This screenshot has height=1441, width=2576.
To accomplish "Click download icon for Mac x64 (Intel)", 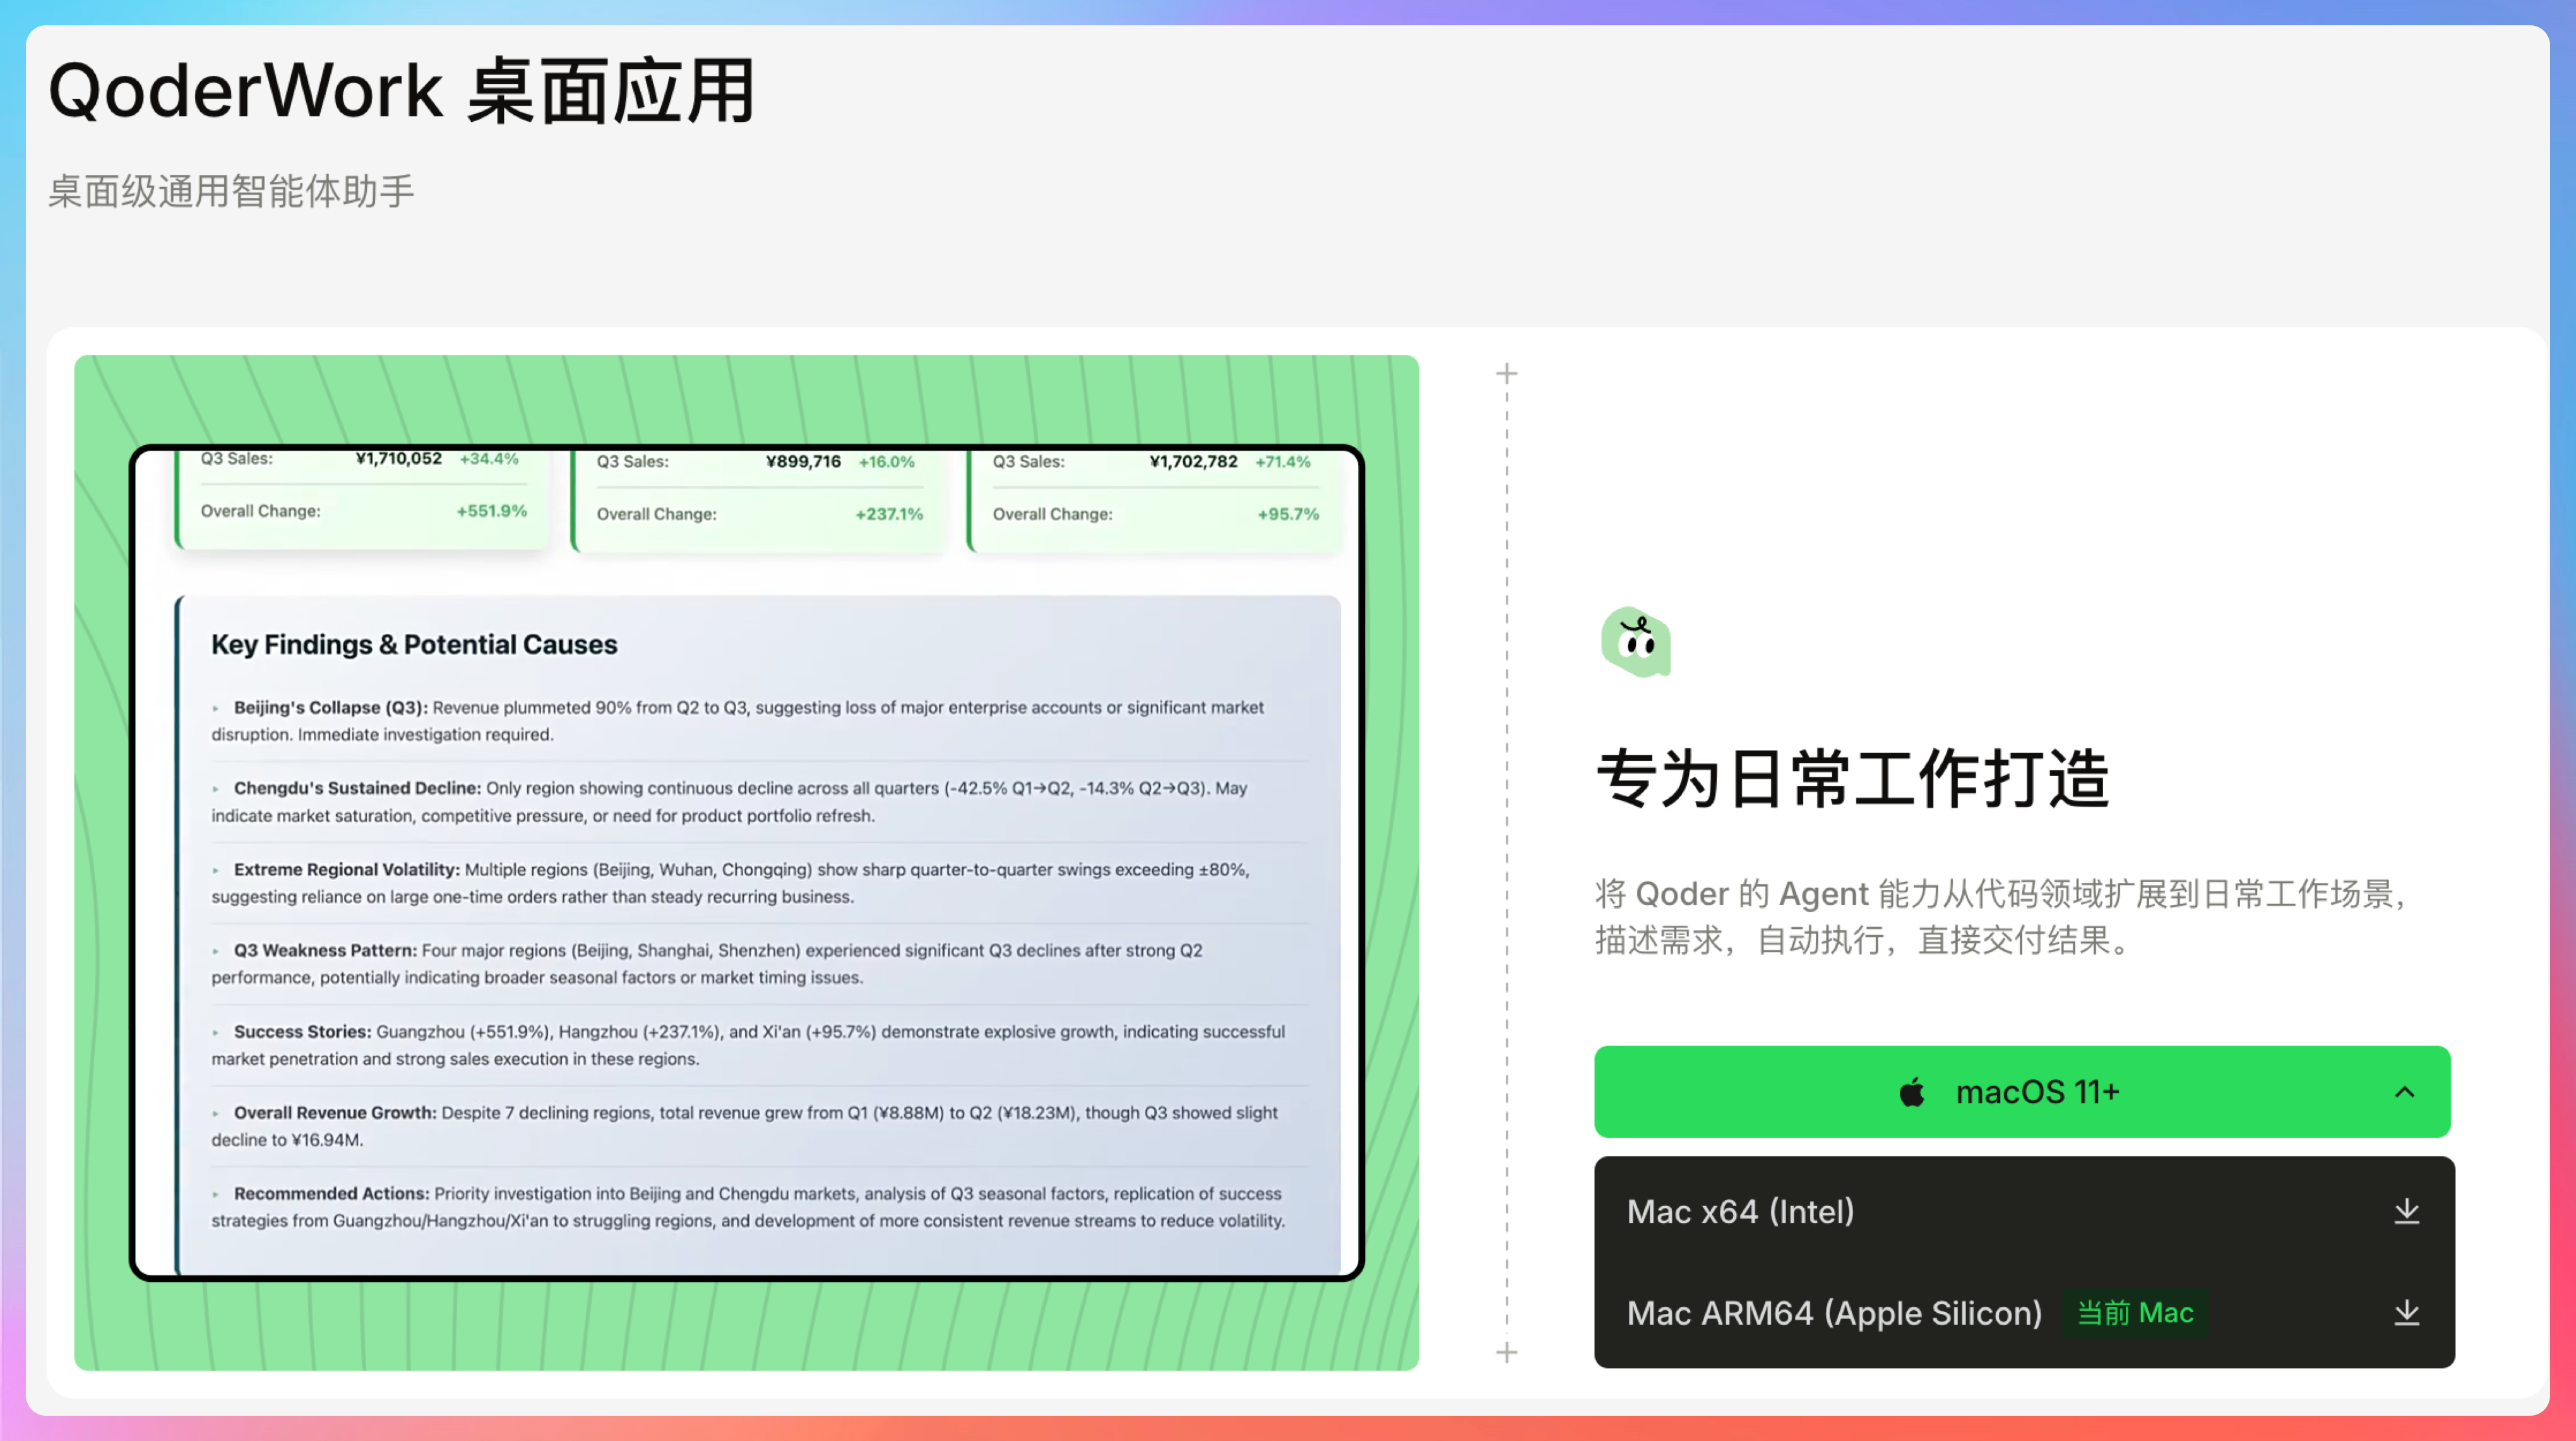I will (2406, 1211).
